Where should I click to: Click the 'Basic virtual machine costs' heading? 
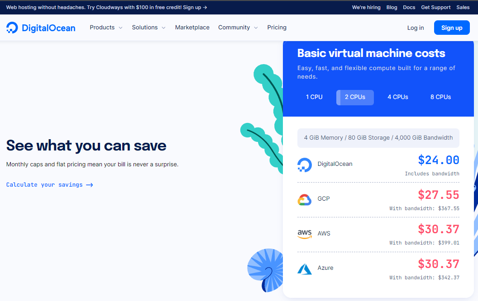point(371,53)
